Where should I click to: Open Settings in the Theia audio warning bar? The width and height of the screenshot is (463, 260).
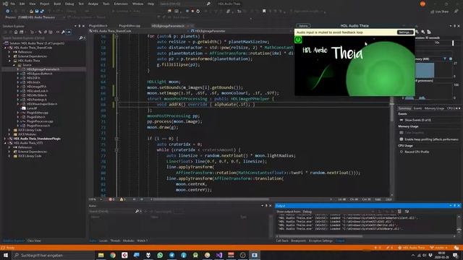pos(404,32)
